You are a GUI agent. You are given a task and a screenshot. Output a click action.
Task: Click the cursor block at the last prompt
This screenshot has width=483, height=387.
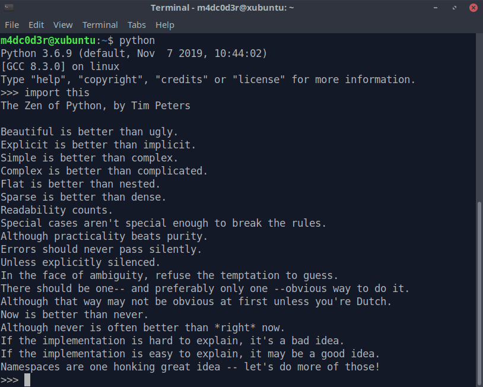(27, 380)
